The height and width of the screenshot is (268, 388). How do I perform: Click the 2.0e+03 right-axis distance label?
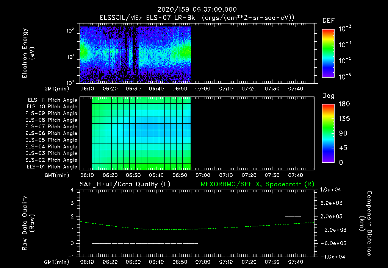point(331,217)
